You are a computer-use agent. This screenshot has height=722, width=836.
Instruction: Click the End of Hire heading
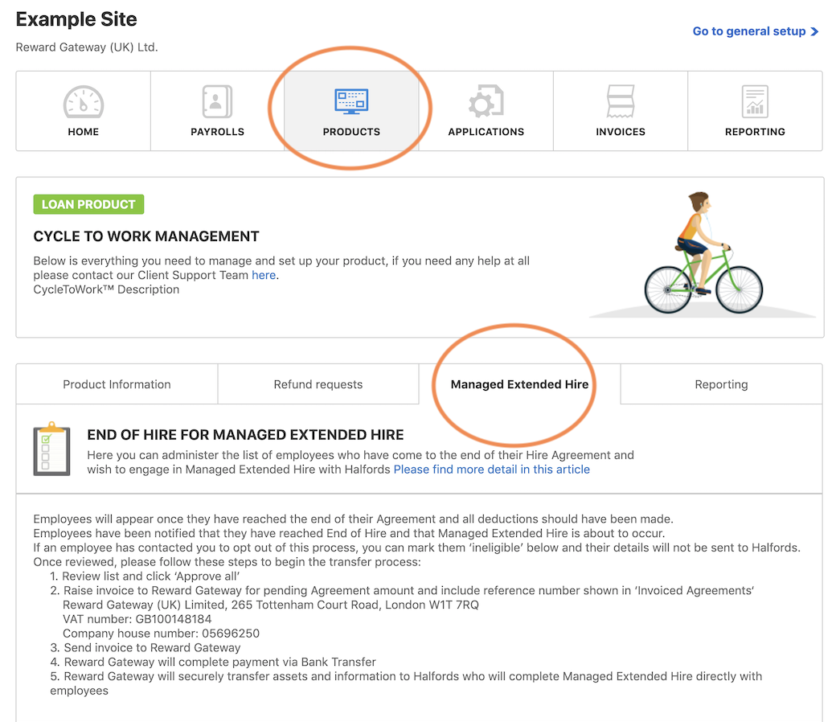tap(245, 435)
